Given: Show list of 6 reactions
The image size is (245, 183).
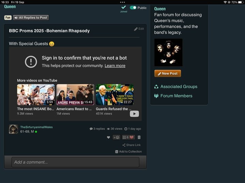Looking at the screenshot, I should click(x=128, y=137).
